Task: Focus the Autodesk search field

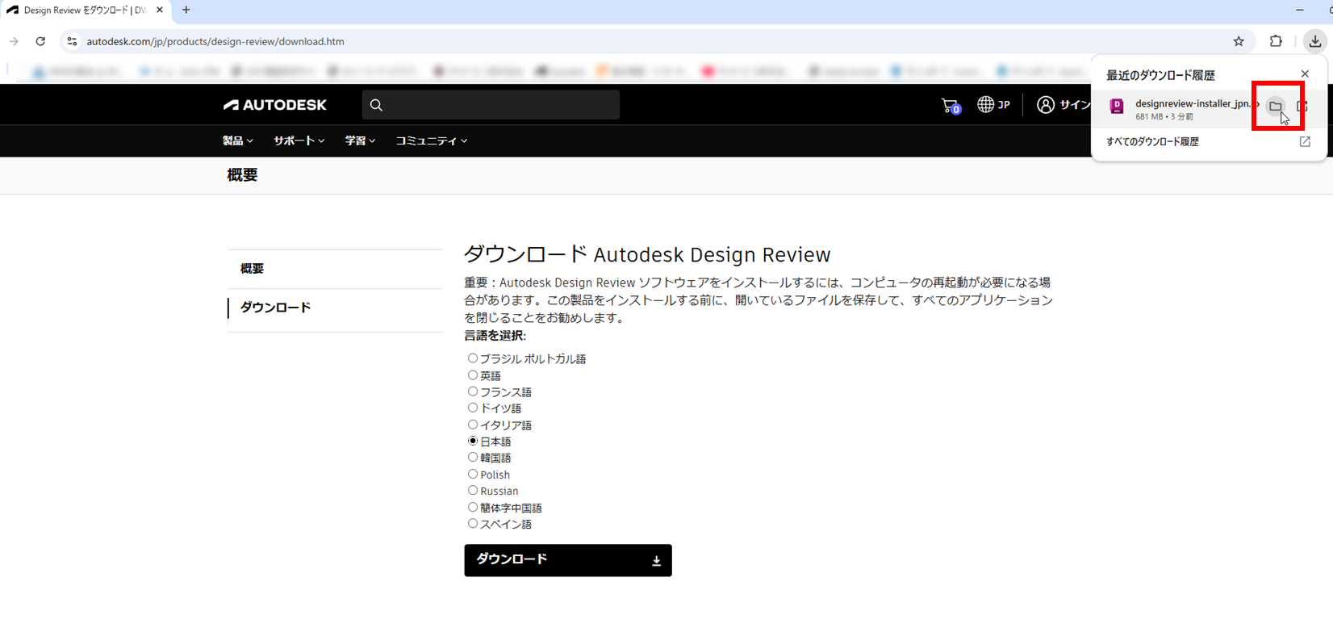Action: point(491,105)
